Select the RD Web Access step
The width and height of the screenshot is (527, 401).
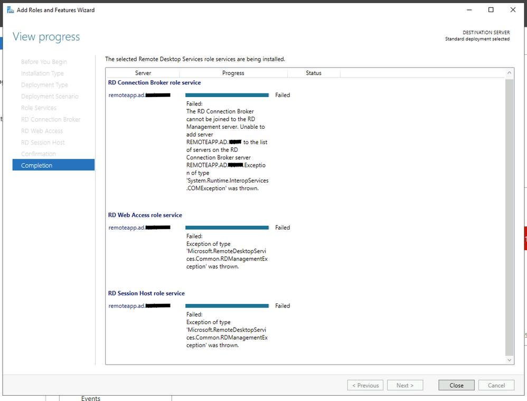42,131
